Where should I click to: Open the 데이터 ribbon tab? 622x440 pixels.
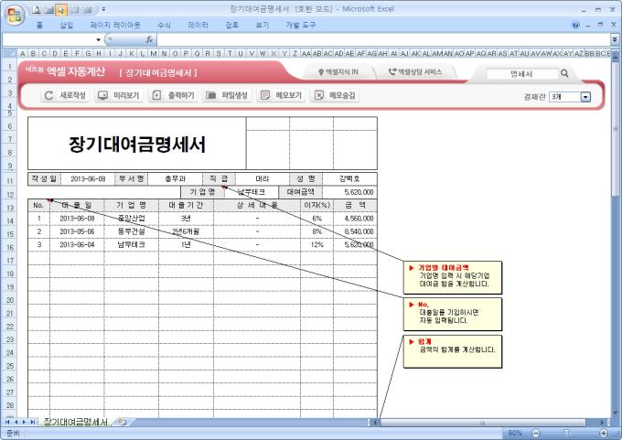coord(198,25)
